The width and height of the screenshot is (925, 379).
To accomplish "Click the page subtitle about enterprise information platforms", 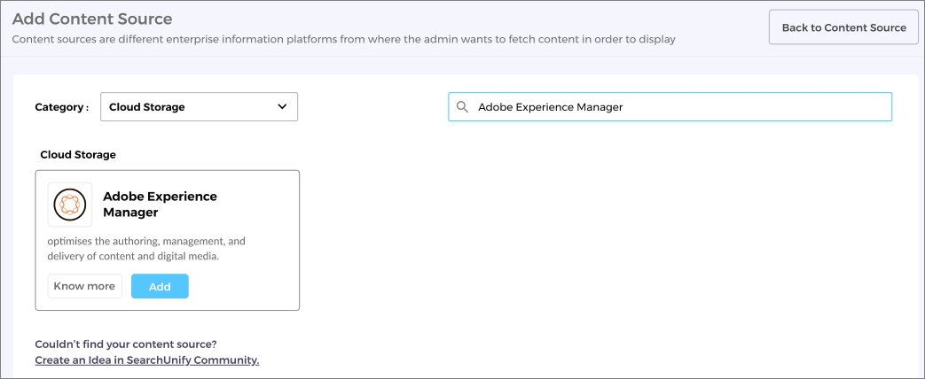I will [x=343, y=40].
